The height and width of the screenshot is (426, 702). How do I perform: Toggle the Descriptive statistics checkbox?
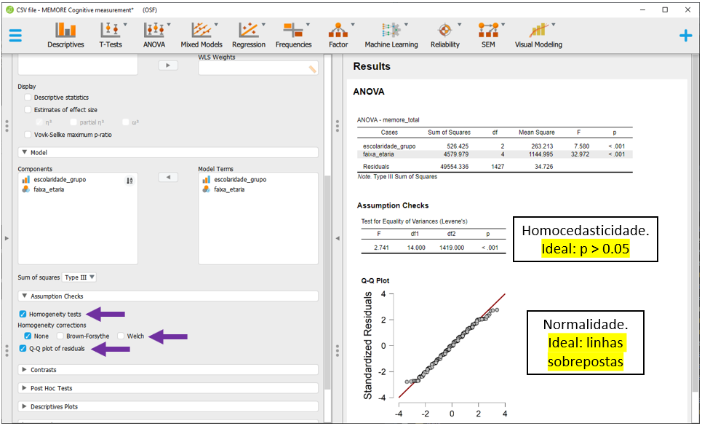[28, 97]
